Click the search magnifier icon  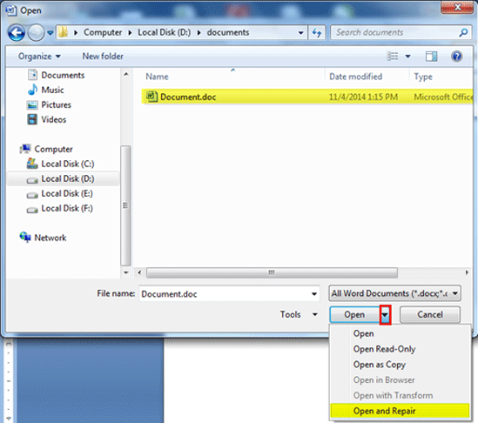[463, 32]
